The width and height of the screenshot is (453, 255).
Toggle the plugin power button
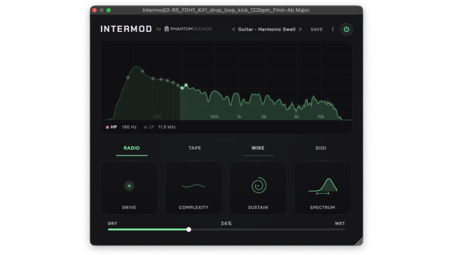[x=346, y=29]
